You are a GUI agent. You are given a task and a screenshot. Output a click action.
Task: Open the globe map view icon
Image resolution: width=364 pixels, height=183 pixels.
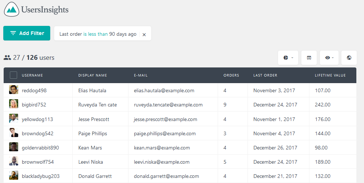point(349,58)
